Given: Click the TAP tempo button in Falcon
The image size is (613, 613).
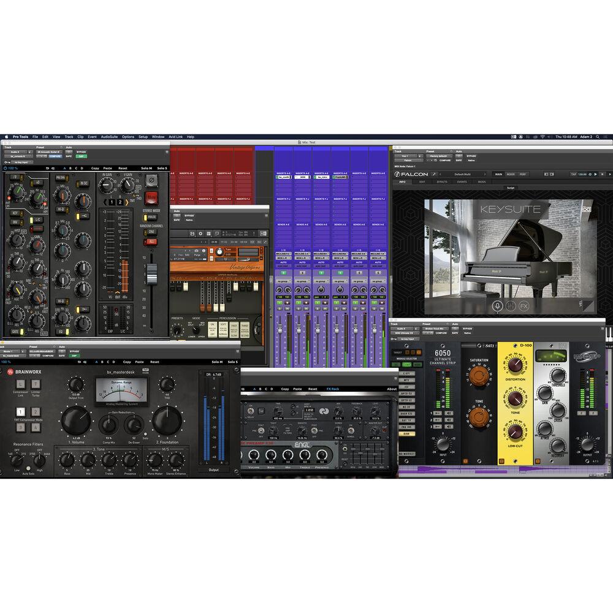Looking at the screenshot, I should (x=574, y=174).
